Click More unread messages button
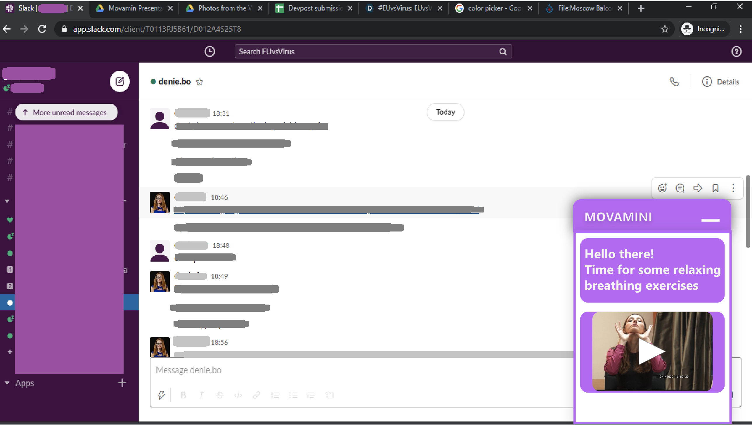 point(66,112)
